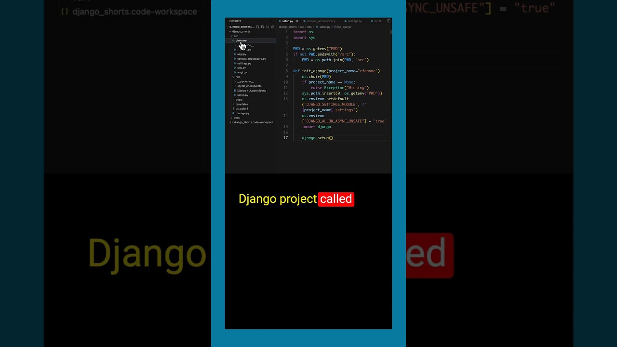Click the 'import django' code line
This screenshot has height=347, width=617.
[x=317, y=127]
